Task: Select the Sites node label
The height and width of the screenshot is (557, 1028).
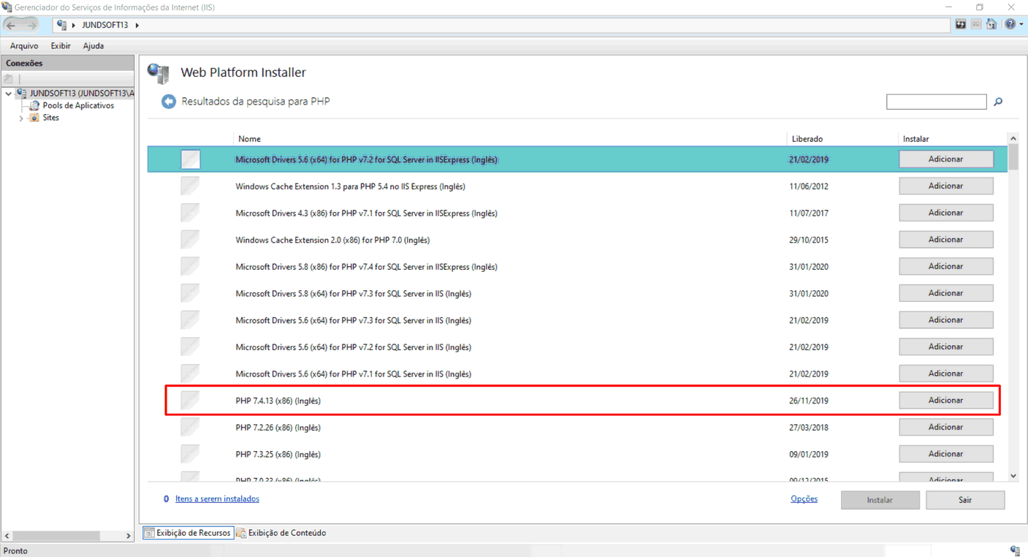Action: 50,118
